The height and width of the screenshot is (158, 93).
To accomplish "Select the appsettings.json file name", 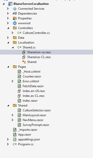I will 29,139.
